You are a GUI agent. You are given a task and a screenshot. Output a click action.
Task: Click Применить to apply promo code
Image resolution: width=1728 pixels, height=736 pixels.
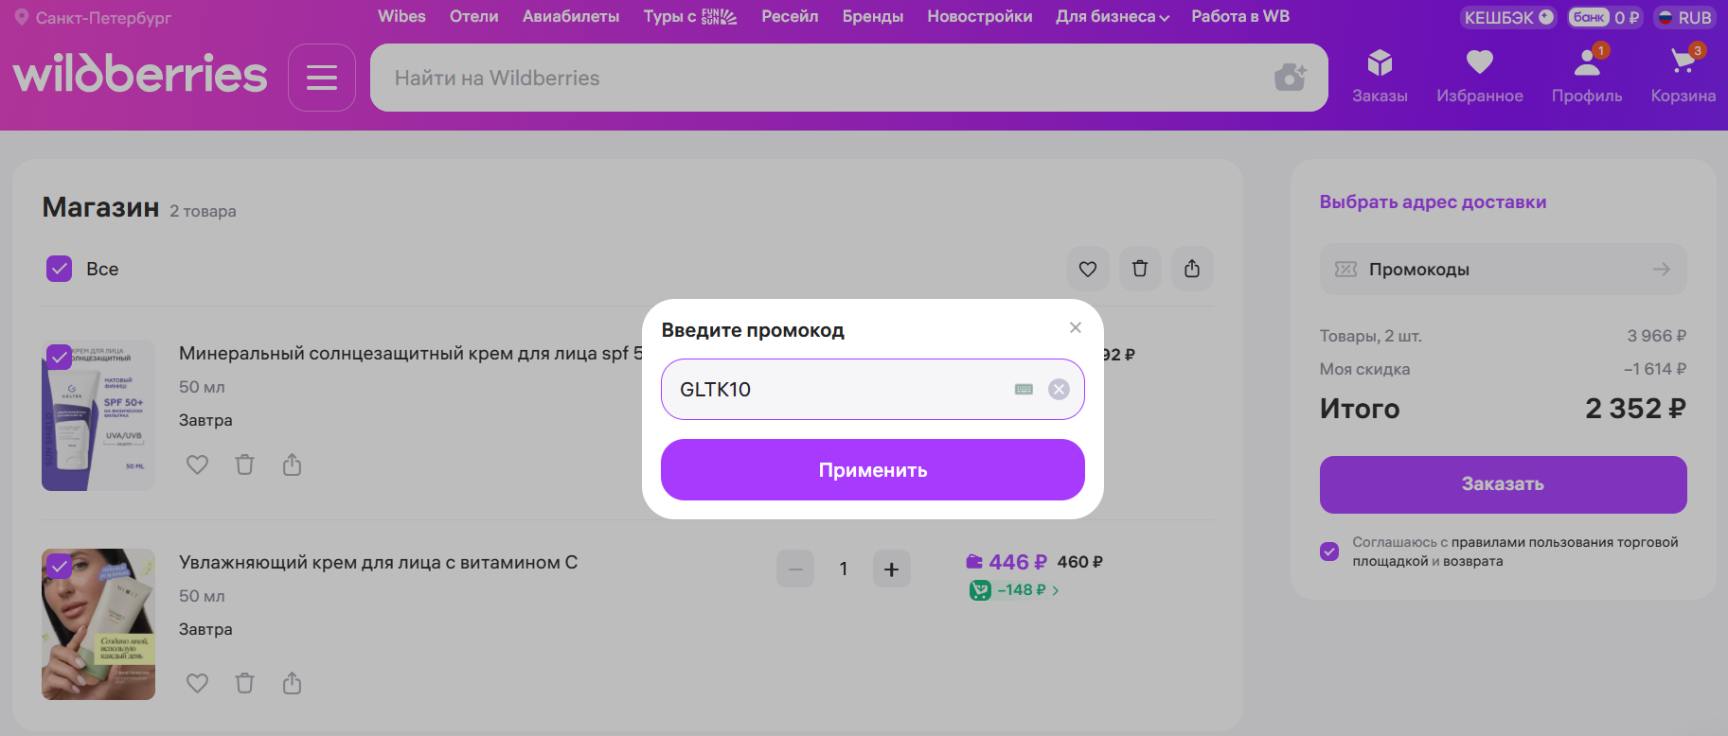pos(872,470)
